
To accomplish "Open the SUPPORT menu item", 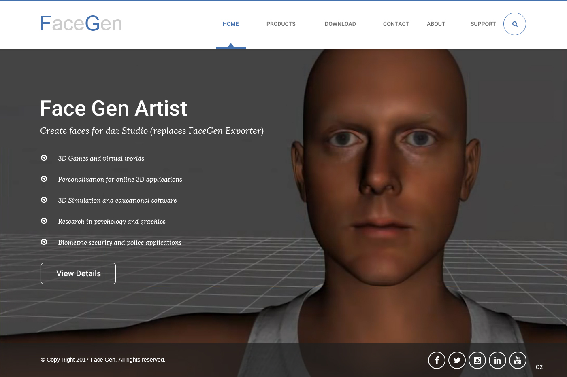I will [x=483, y=24].
